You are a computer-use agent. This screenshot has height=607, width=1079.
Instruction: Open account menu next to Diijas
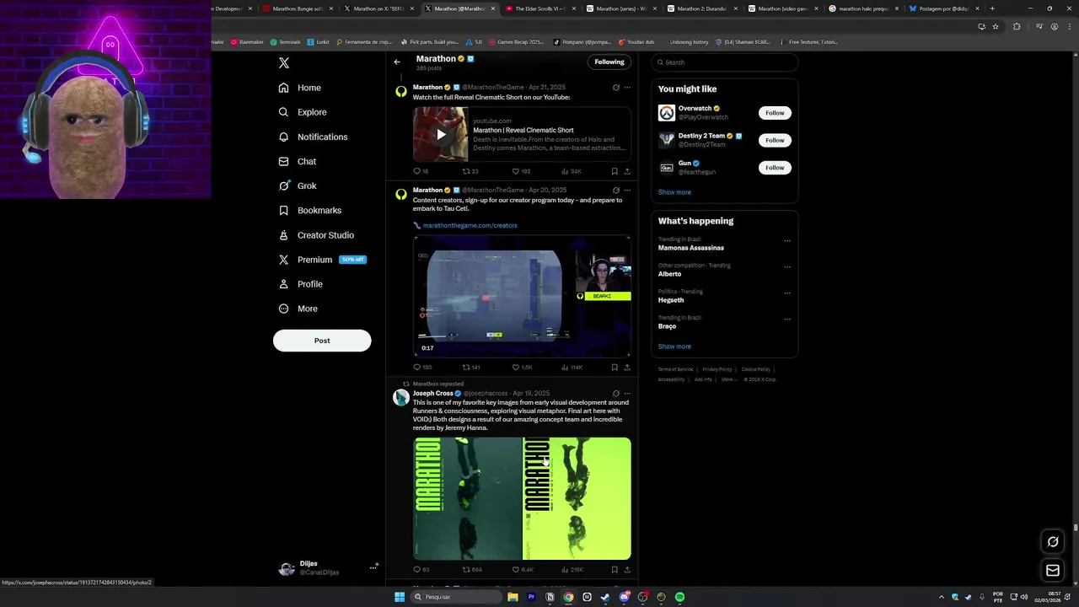click(x=373, y=568)
